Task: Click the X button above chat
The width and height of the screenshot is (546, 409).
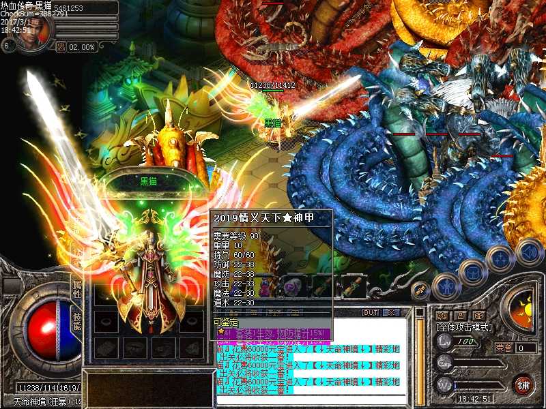Action: (x=391, y=312)
